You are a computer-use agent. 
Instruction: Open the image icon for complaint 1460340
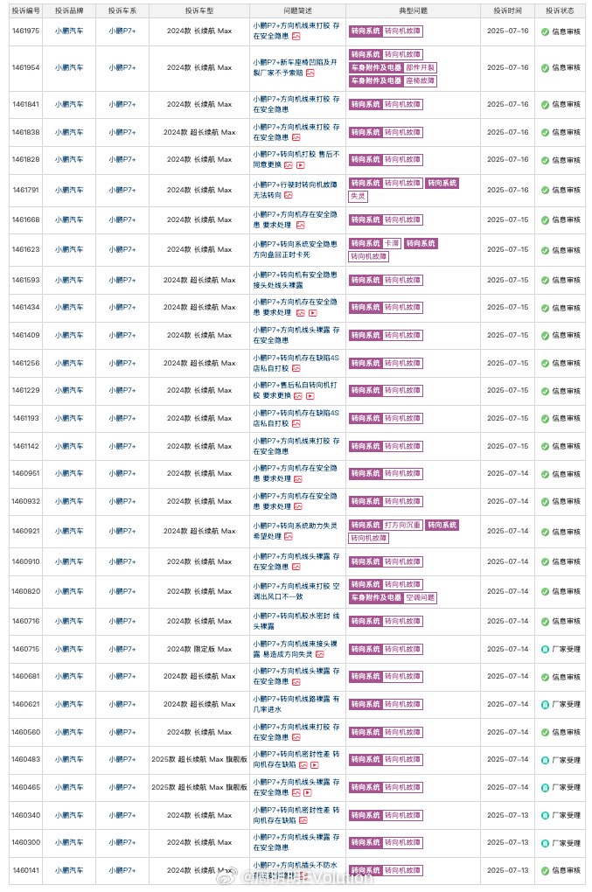(x=303, y=821)
